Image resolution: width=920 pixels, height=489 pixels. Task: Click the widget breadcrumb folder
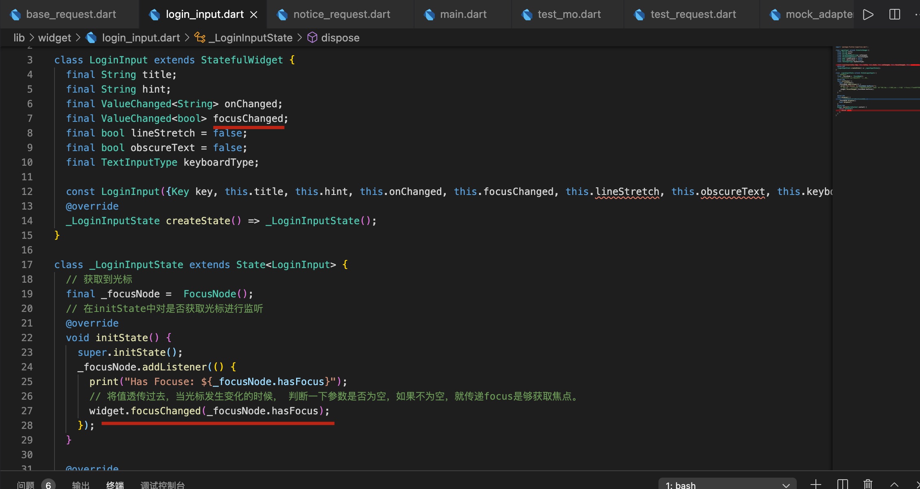[55, 38]
